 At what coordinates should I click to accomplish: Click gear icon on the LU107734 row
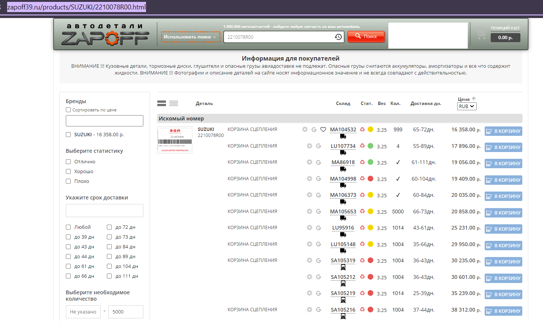click(309, 146)
